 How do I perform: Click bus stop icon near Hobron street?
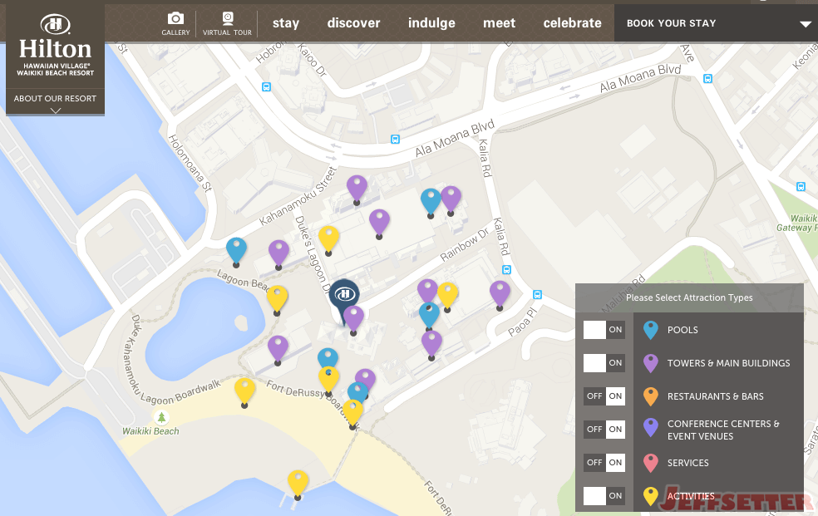coord(266,87)
